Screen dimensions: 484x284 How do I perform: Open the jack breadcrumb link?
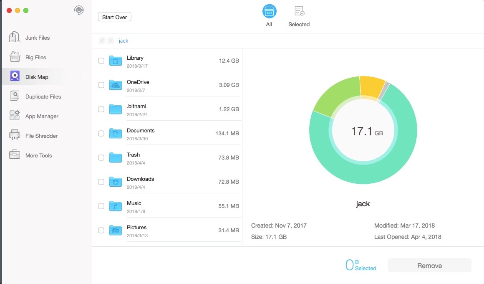pos(123,41)
